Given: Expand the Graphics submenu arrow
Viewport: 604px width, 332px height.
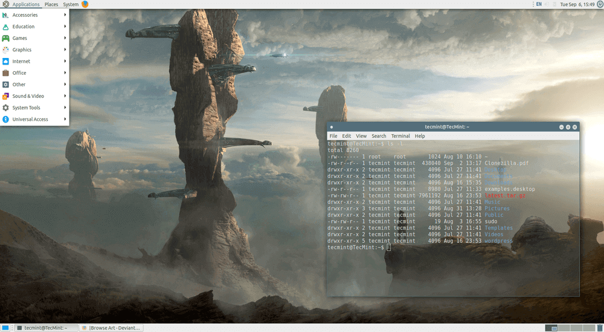Looking at the screenshot, I should pos(65,49).
